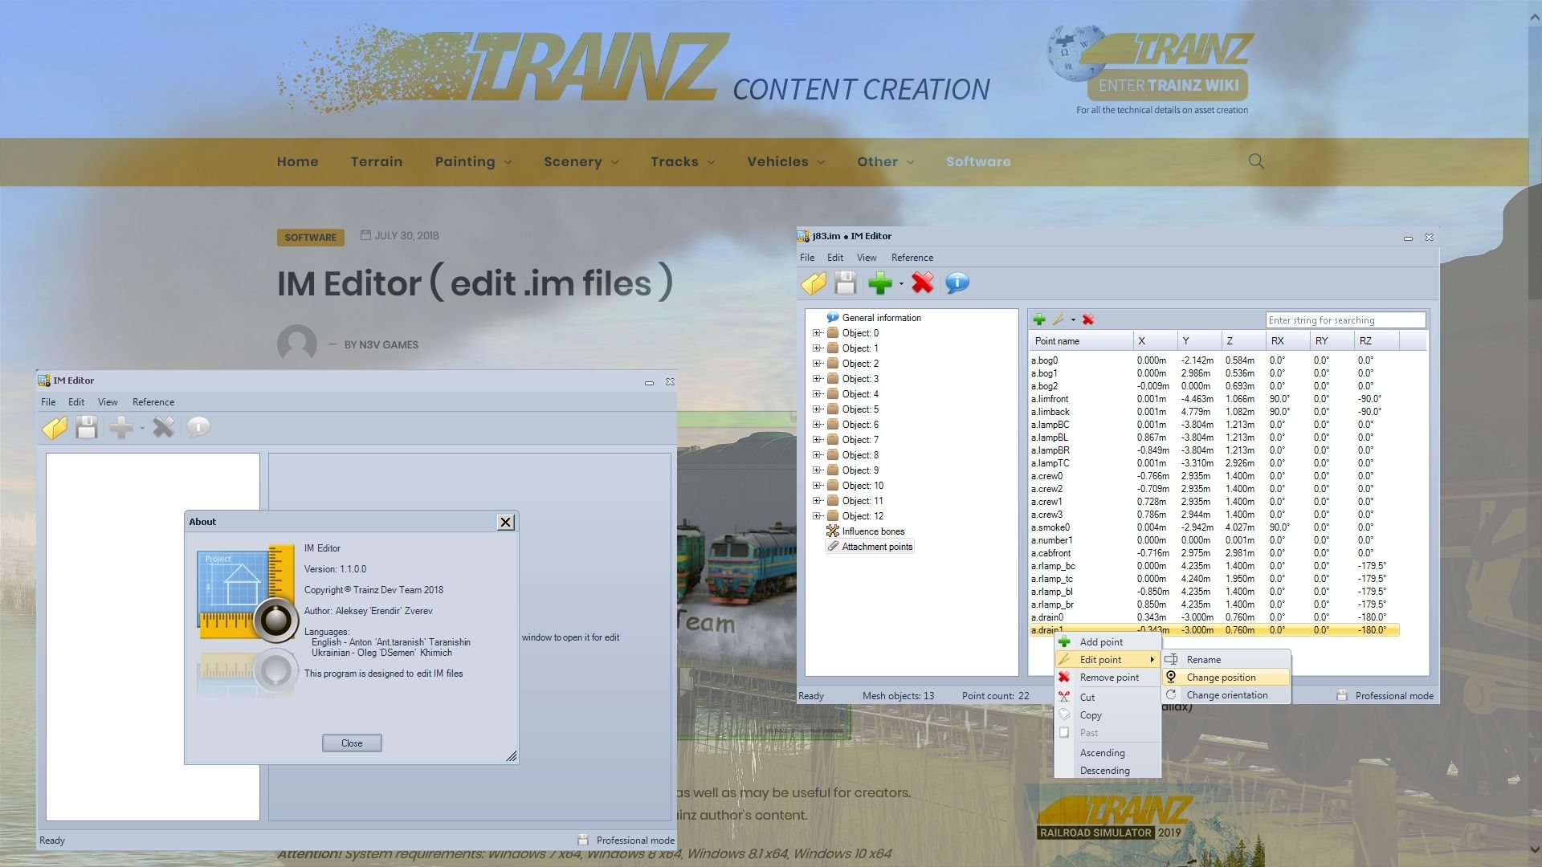Click SOFTWARE category tag above article title

tap(311, 238)
